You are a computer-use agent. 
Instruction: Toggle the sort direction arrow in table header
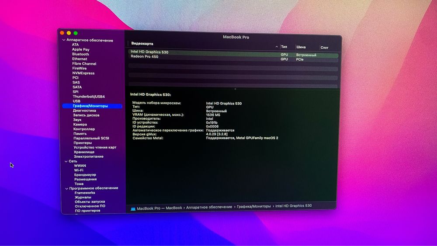click(277, 47)
